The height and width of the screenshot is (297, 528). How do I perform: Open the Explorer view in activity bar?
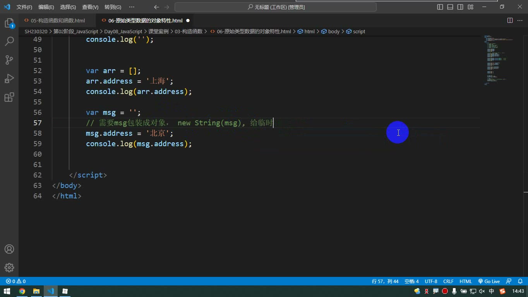click(x=9, y=23)
